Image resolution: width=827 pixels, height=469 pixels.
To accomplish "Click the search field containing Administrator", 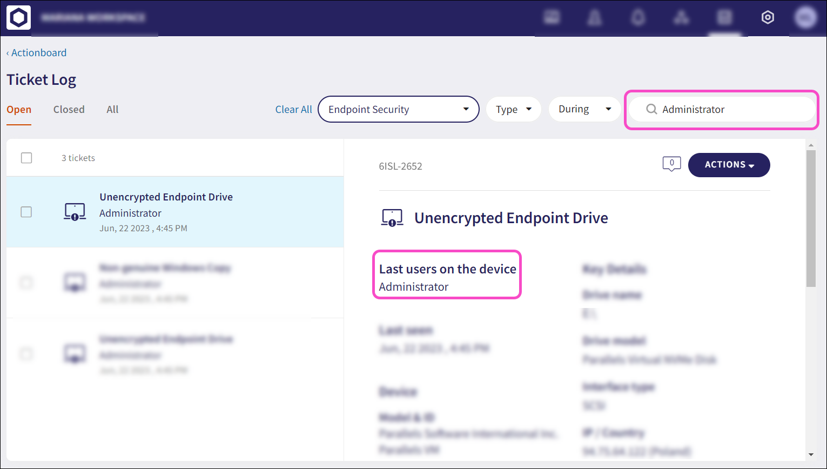I will tap(729, 109).
